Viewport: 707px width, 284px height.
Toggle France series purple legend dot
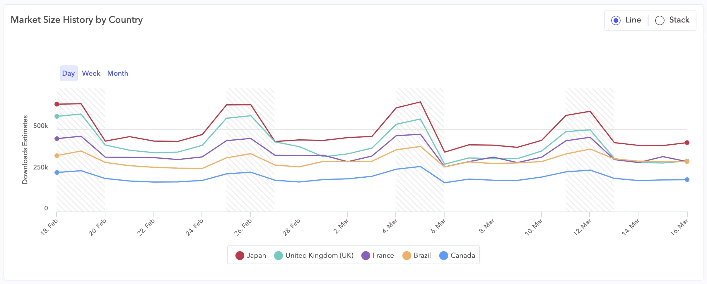click(x=366, y=255)
